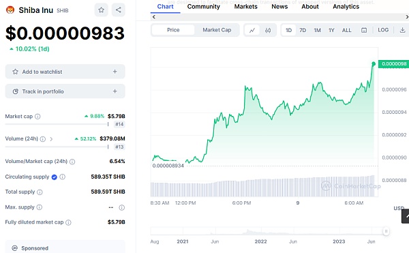The height and width of the screenshot is (253, 409).
Task: Open the Analytics tab
Action: click(346, 7)
